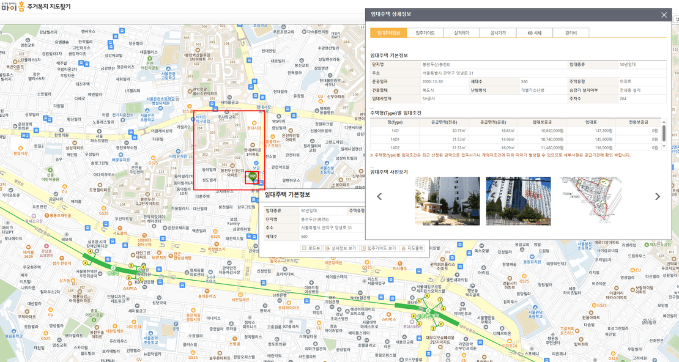This screenshot has height=362, width=679.
Task: Show the next rental housing photo
Action: [x=658, y=196]
